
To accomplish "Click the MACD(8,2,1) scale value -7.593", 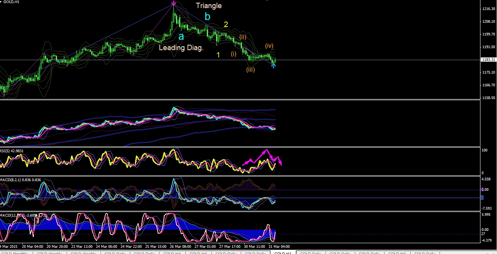I will coord(487,209).
